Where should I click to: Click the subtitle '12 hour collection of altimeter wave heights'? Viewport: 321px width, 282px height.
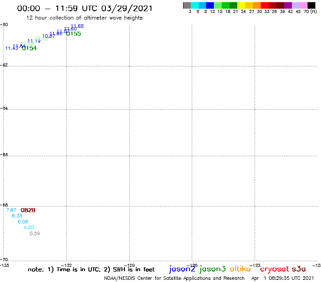[x=84, y=18]
